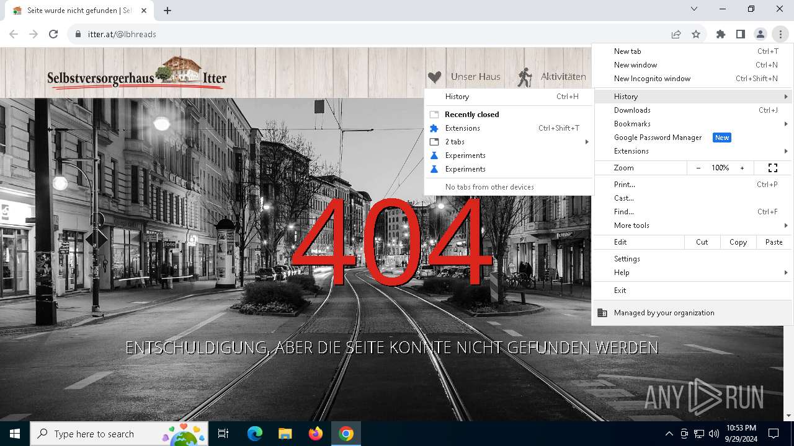Decrease zoom with the minus button
This screenshot has height=446, width=794.
tap(698, 168)
